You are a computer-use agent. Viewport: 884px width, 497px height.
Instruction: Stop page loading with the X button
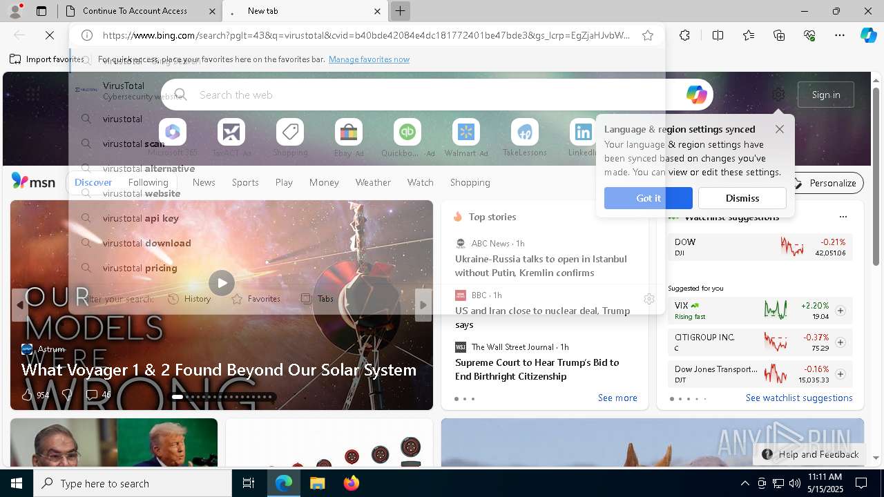[50, 35]
